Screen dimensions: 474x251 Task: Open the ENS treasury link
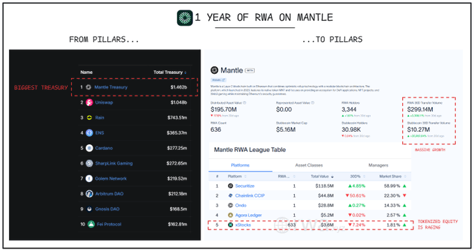tap(100, 132)
